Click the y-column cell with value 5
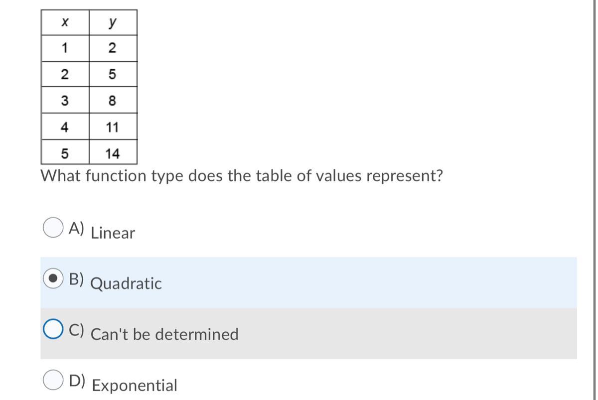Viewport: 598px width, 400px height. pyautogui.click(x=113, y=75)
